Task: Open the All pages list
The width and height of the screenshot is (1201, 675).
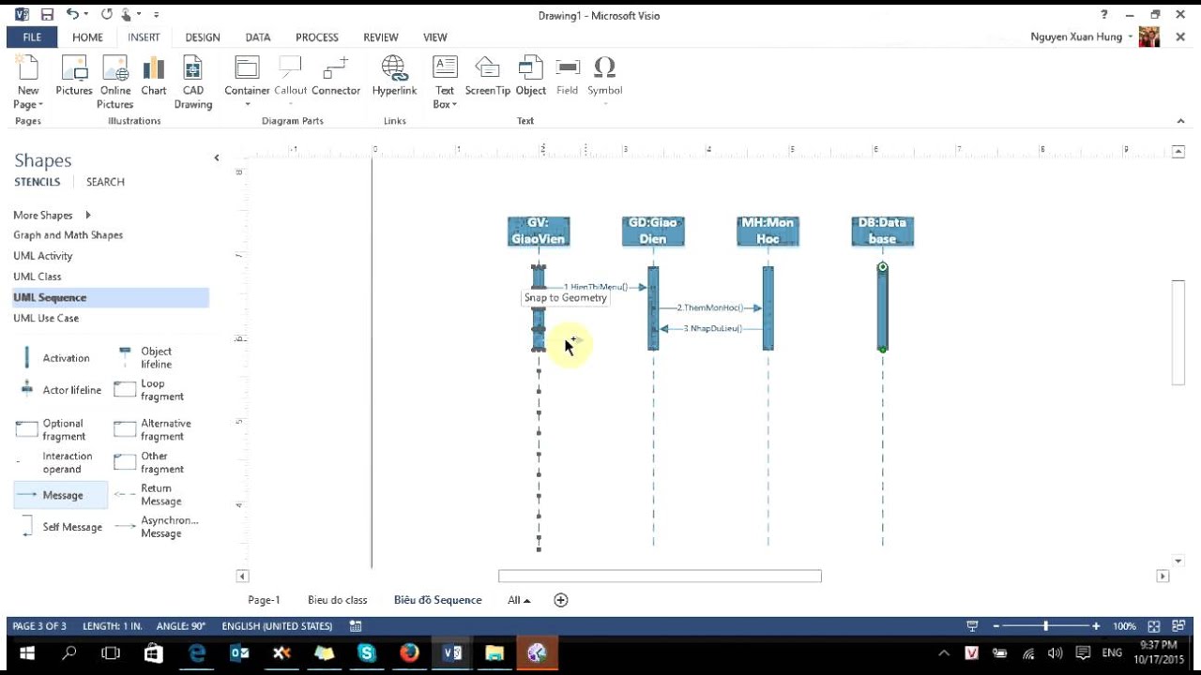Action: click(519, 600)
